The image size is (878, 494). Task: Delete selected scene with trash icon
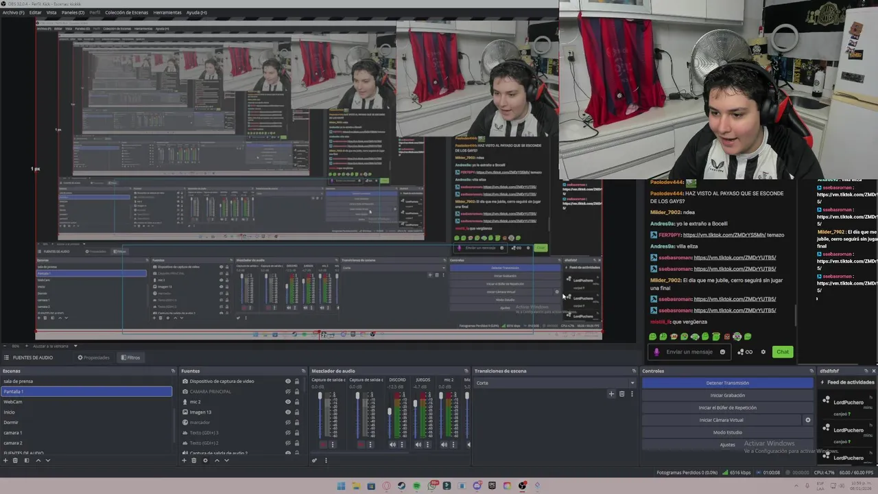pos(16,460)
